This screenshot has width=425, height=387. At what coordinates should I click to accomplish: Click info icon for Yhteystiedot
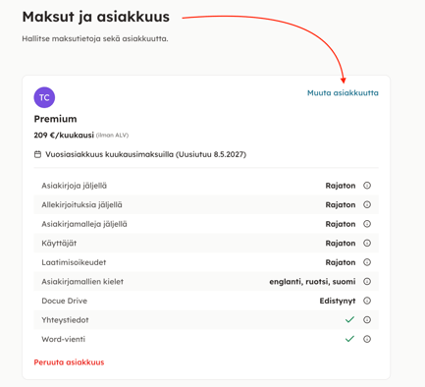[367, 320]
